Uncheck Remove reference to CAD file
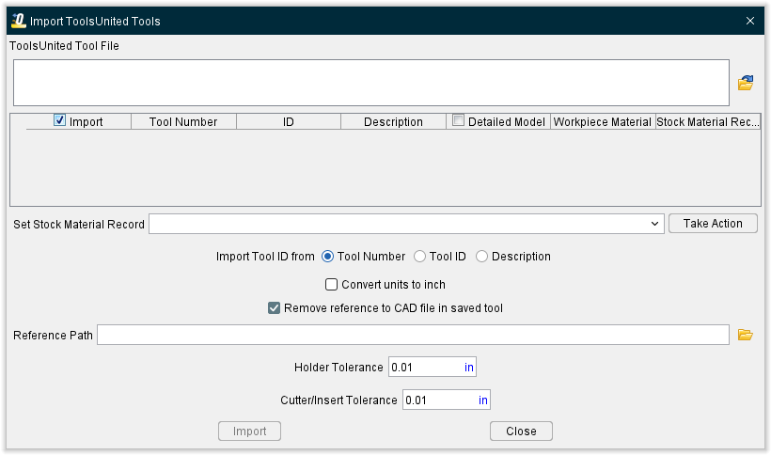771x455 pixels. pyautogui.click(x=274, y=308)
